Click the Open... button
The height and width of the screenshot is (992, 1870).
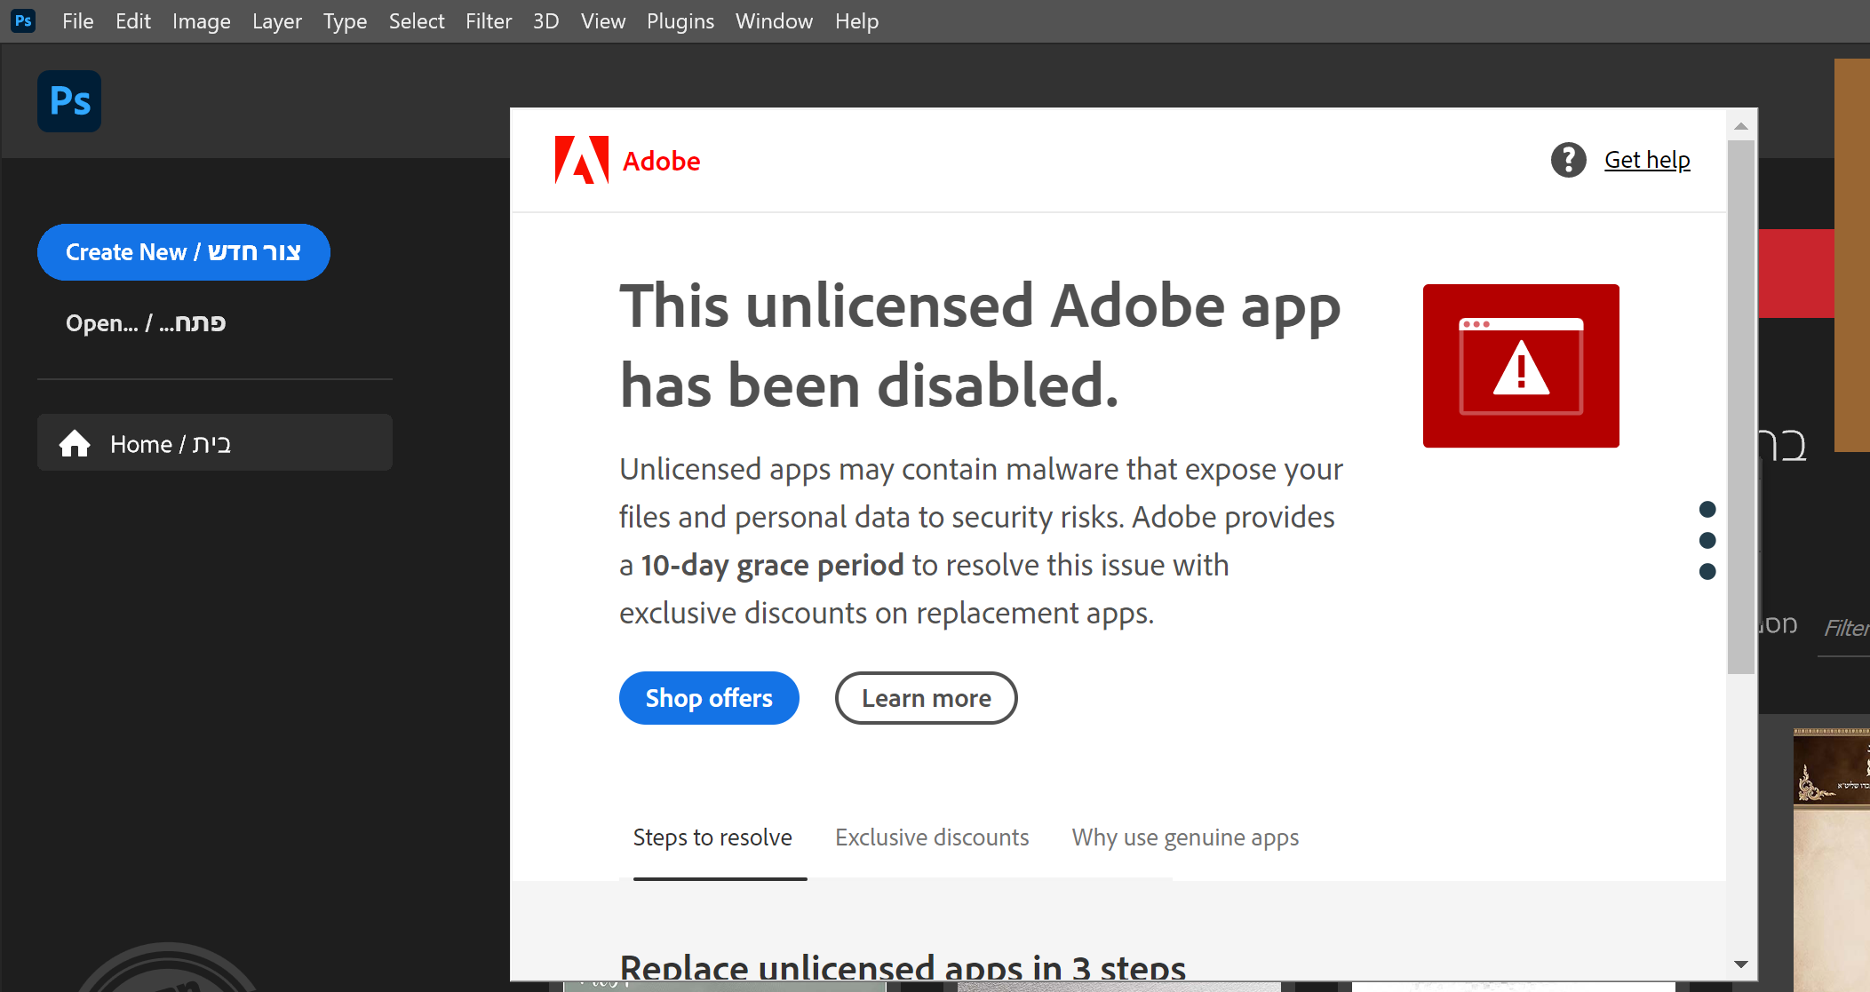(x=146, y=322)
